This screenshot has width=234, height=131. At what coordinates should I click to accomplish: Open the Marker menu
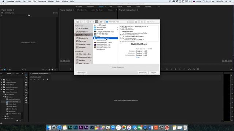click(x=51, y=1)
